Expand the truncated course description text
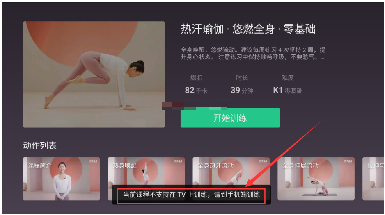The height and width of the screenshot is (215, 385). 253,53
